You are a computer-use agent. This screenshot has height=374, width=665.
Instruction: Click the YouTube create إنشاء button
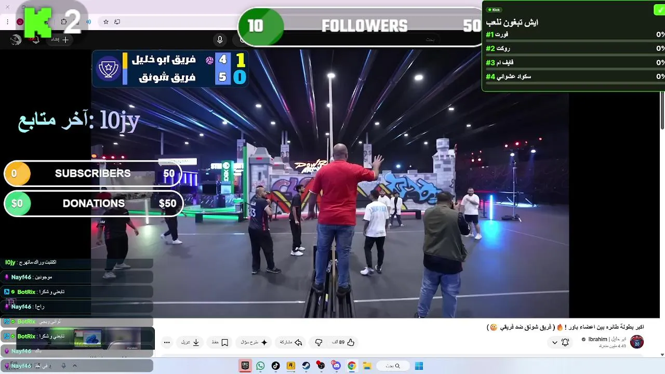(60, 39)
